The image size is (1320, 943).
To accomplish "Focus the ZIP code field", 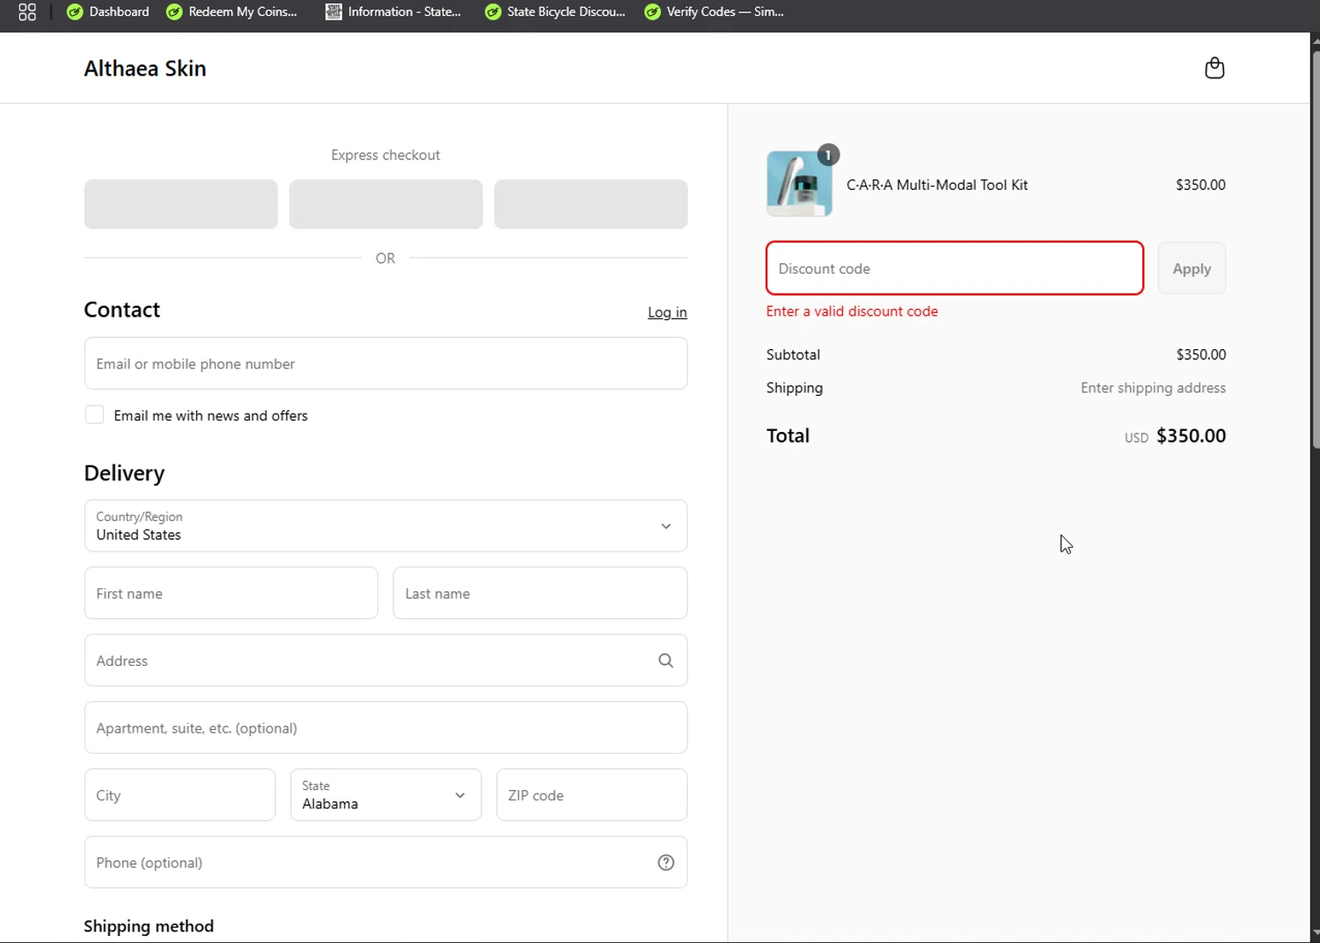I will pyautogui.click(x=591, y=795).
